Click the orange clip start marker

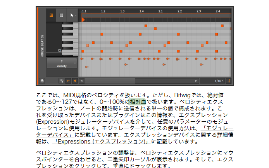[x=83, y=19]
